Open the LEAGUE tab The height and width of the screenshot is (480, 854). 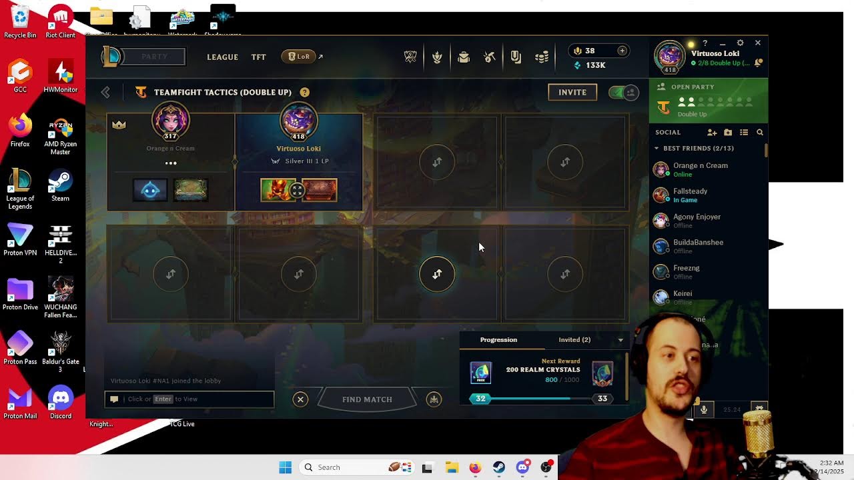click(222, 57)
